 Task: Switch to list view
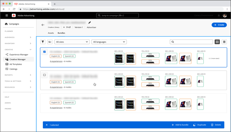click(224, 42)
